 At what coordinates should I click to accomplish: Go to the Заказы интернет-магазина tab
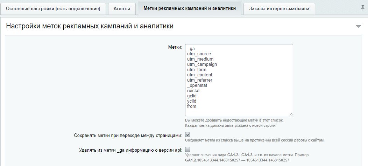click(x=279, y=9)
